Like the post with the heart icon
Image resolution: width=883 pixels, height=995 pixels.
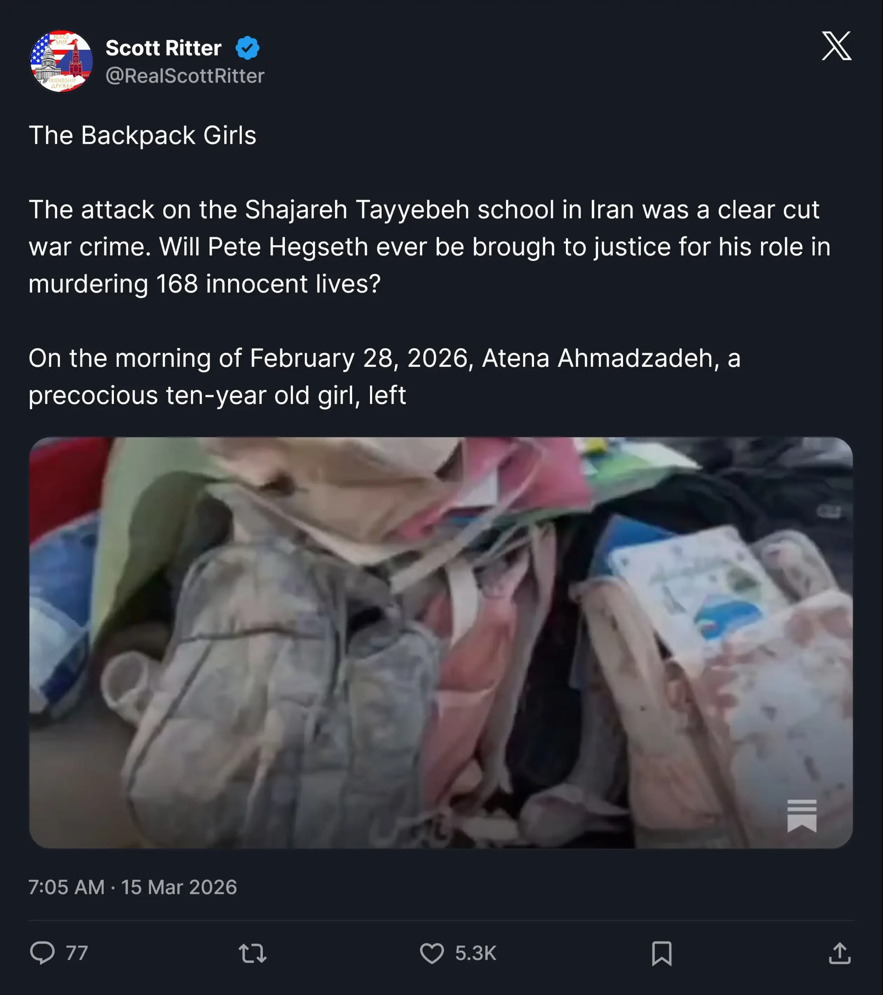click(x=432, y=953)
